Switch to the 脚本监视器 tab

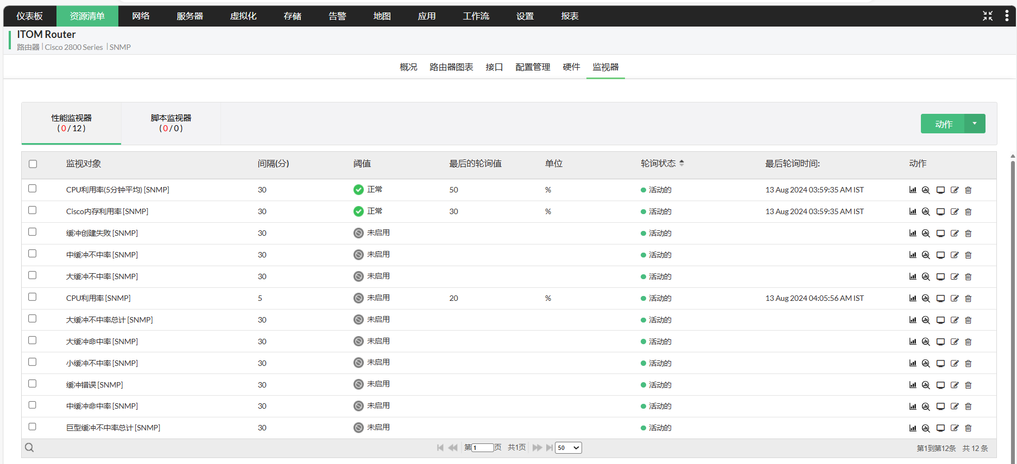point(171,123)
